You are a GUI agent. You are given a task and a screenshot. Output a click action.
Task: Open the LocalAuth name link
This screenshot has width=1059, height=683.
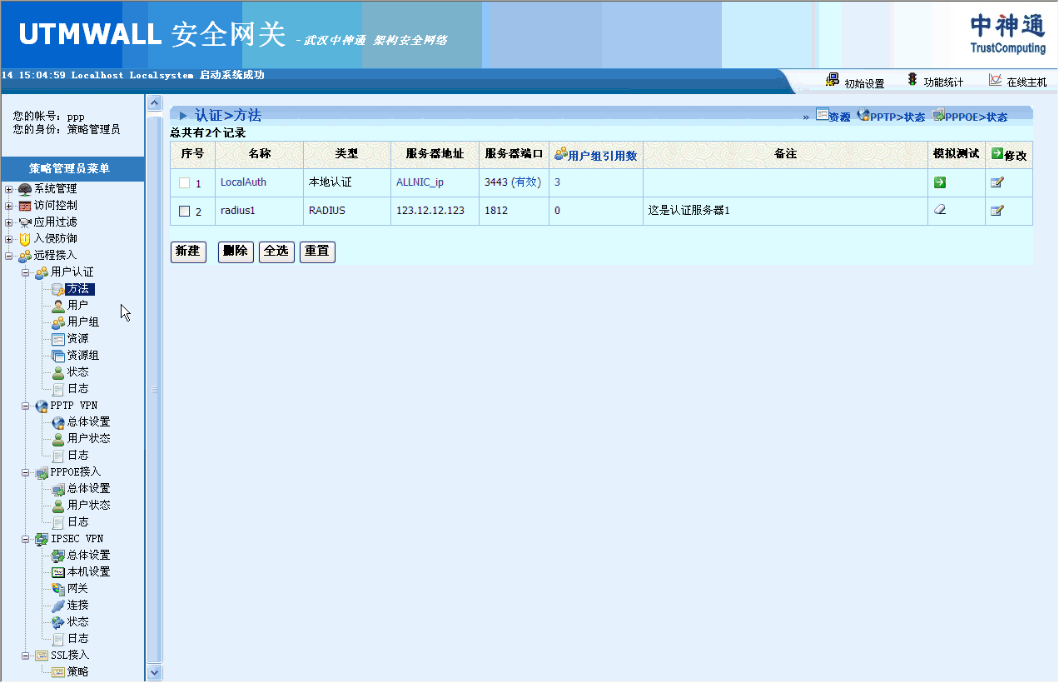243,182
